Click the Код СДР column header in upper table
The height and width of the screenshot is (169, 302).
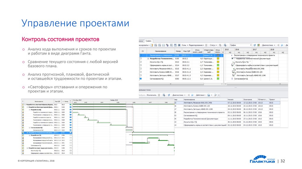pos(187,51)
